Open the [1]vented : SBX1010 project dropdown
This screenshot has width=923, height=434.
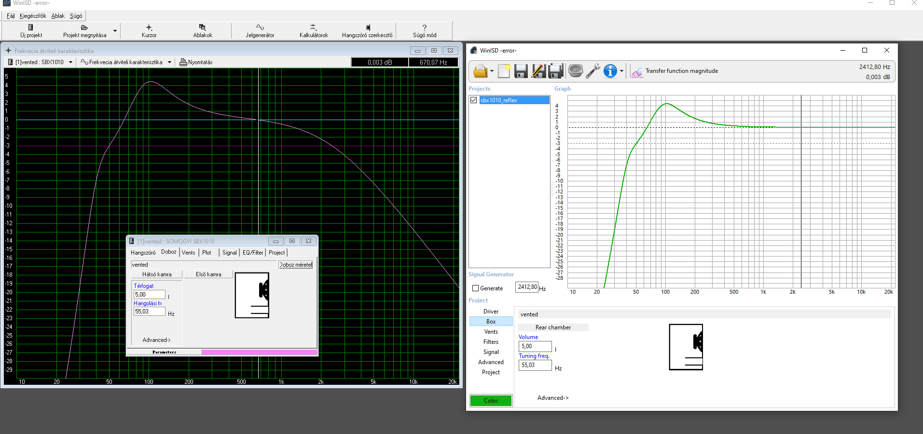(70, 62)
